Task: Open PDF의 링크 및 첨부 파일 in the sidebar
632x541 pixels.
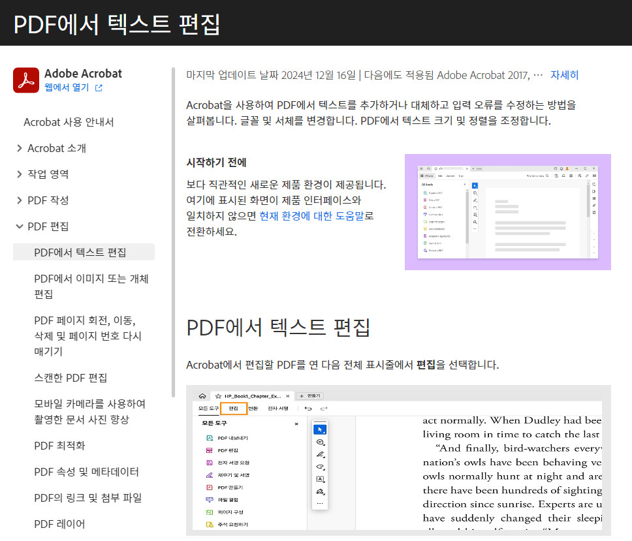Action: [88, 498]
